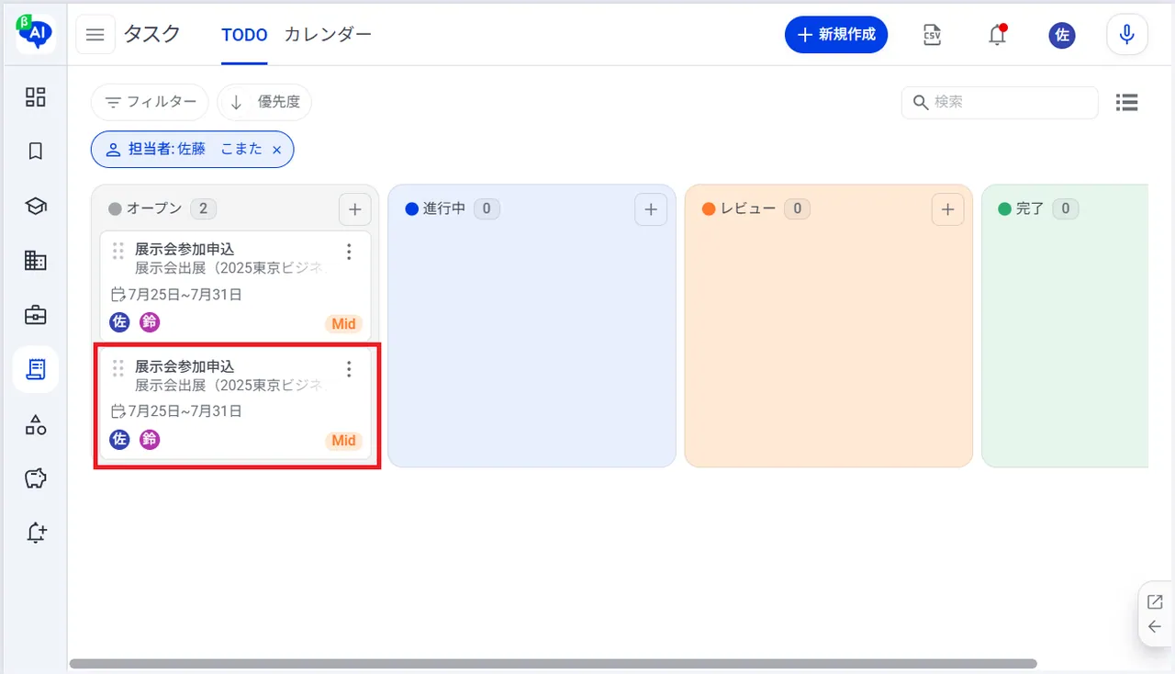The image size is (1175, 674).
Task: Open the 優先度 sort control
Action: click(264, 102)
